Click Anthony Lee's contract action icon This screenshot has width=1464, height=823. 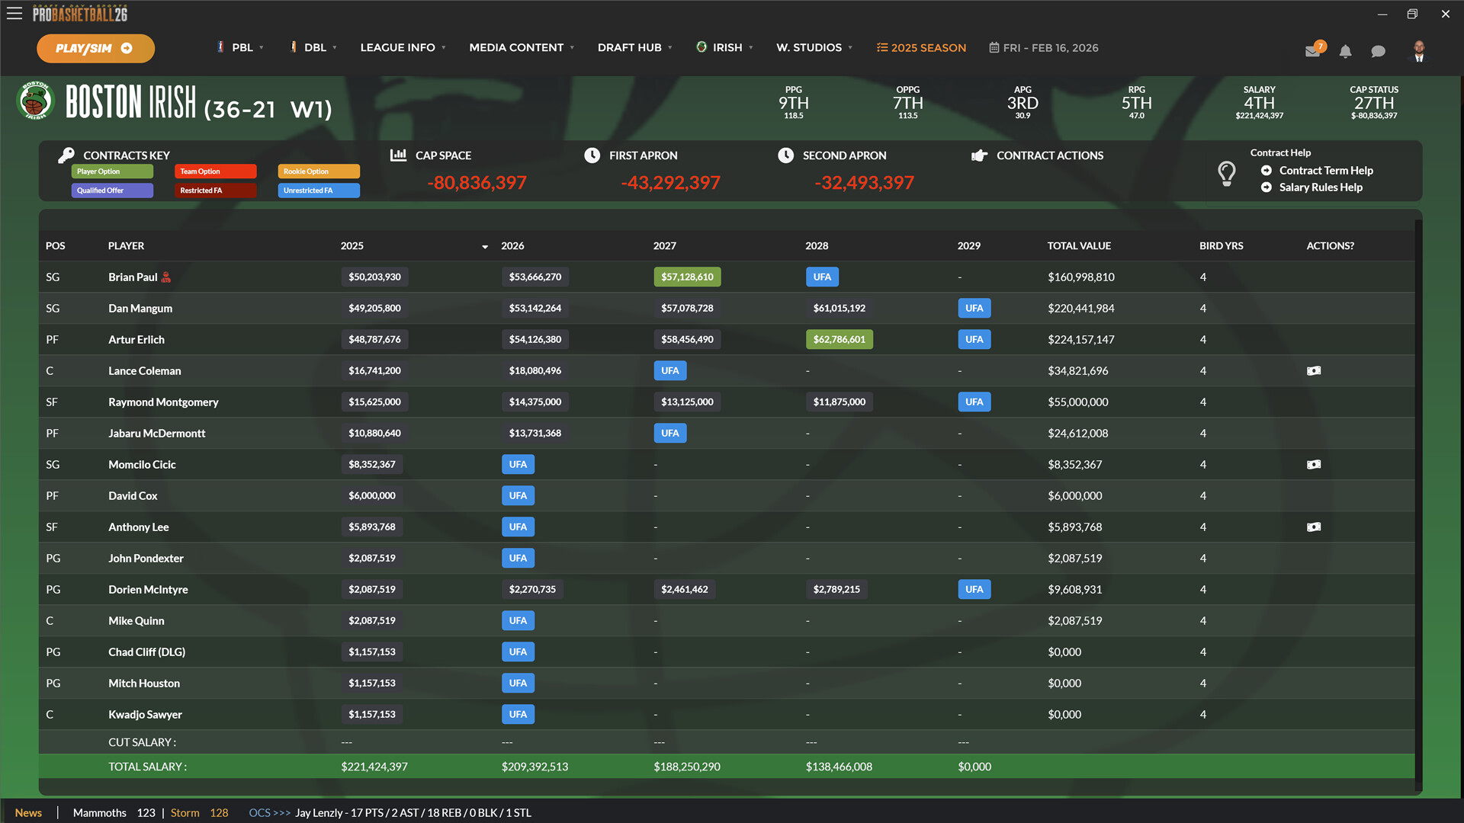coord(1313,527)
